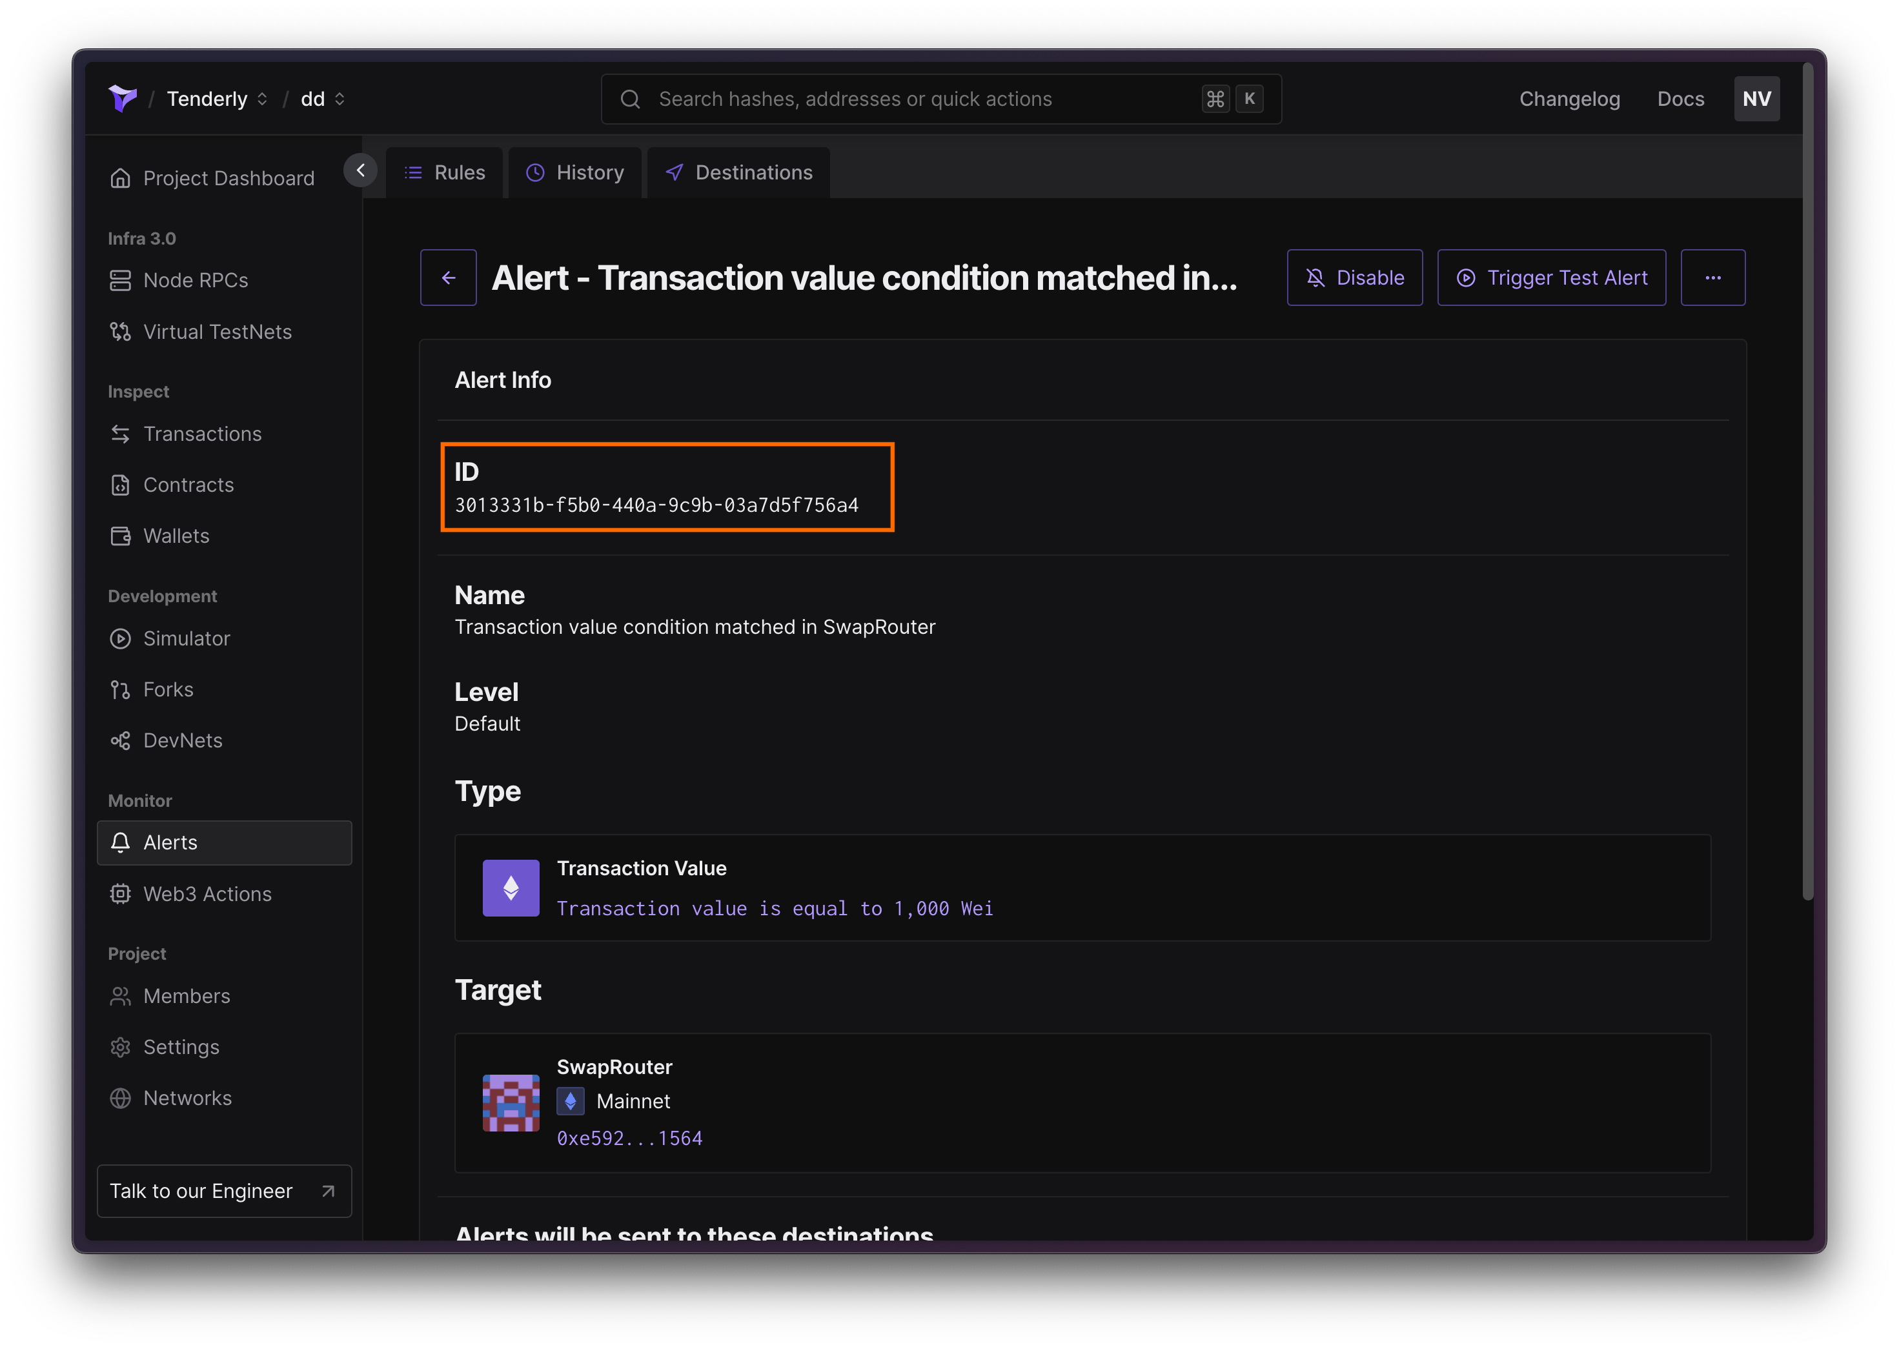This screenshot has height=1349, width=1899.
Task: Open the DevNets page
Action: (x=183, y=740)
